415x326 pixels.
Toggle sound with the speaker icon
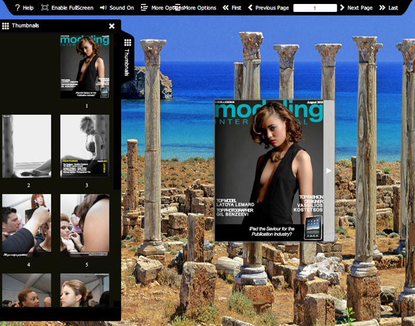[x=103, y=8]
